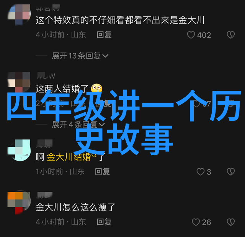The width and height of the screenshot is (245, 237).
Task: Dislike the 金大川 special effects comment
Action: pos(231,35)
